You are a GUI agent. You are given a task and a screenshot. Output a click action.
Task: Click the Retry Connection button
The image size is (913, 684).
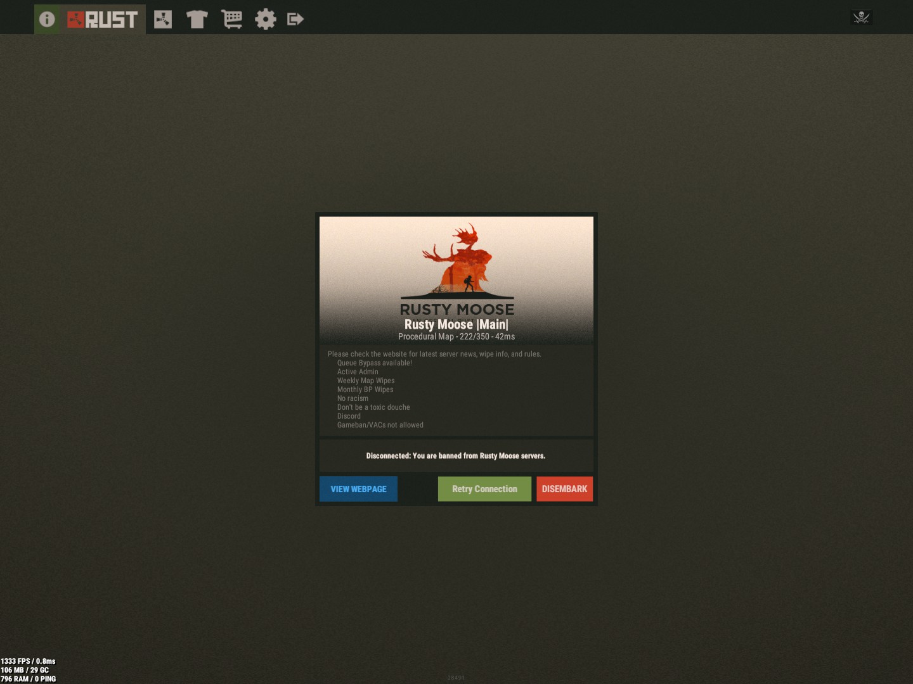click(484, 489)
